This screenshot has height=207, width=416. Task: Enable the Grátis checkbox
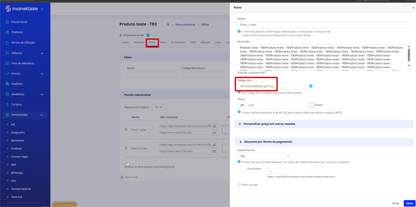(x=311, y=105)
